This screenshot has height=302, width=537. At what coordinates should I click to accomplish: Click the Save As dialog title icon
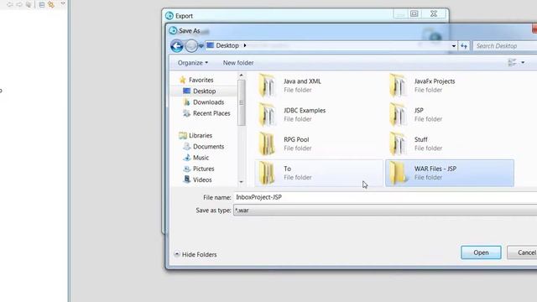click(173, 30)
